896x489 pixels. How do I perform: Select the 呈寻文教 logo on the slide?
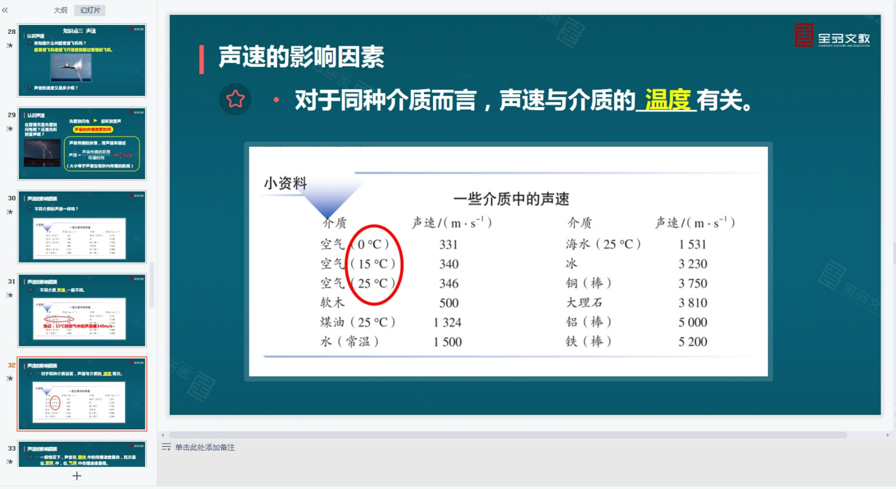832,36
